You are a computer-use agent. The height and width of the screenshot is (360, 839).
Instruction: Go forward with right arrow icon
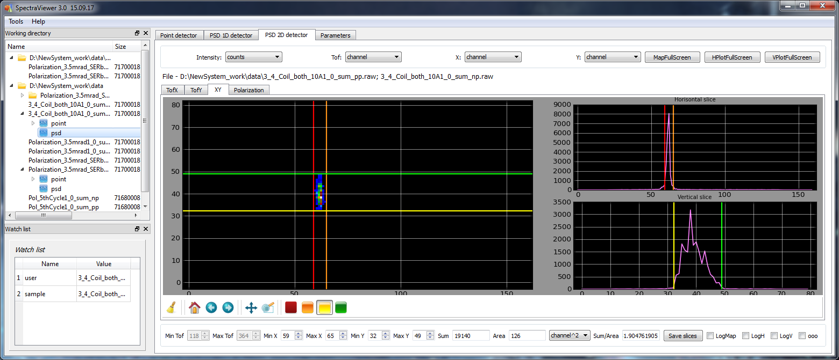click(228, 307)
